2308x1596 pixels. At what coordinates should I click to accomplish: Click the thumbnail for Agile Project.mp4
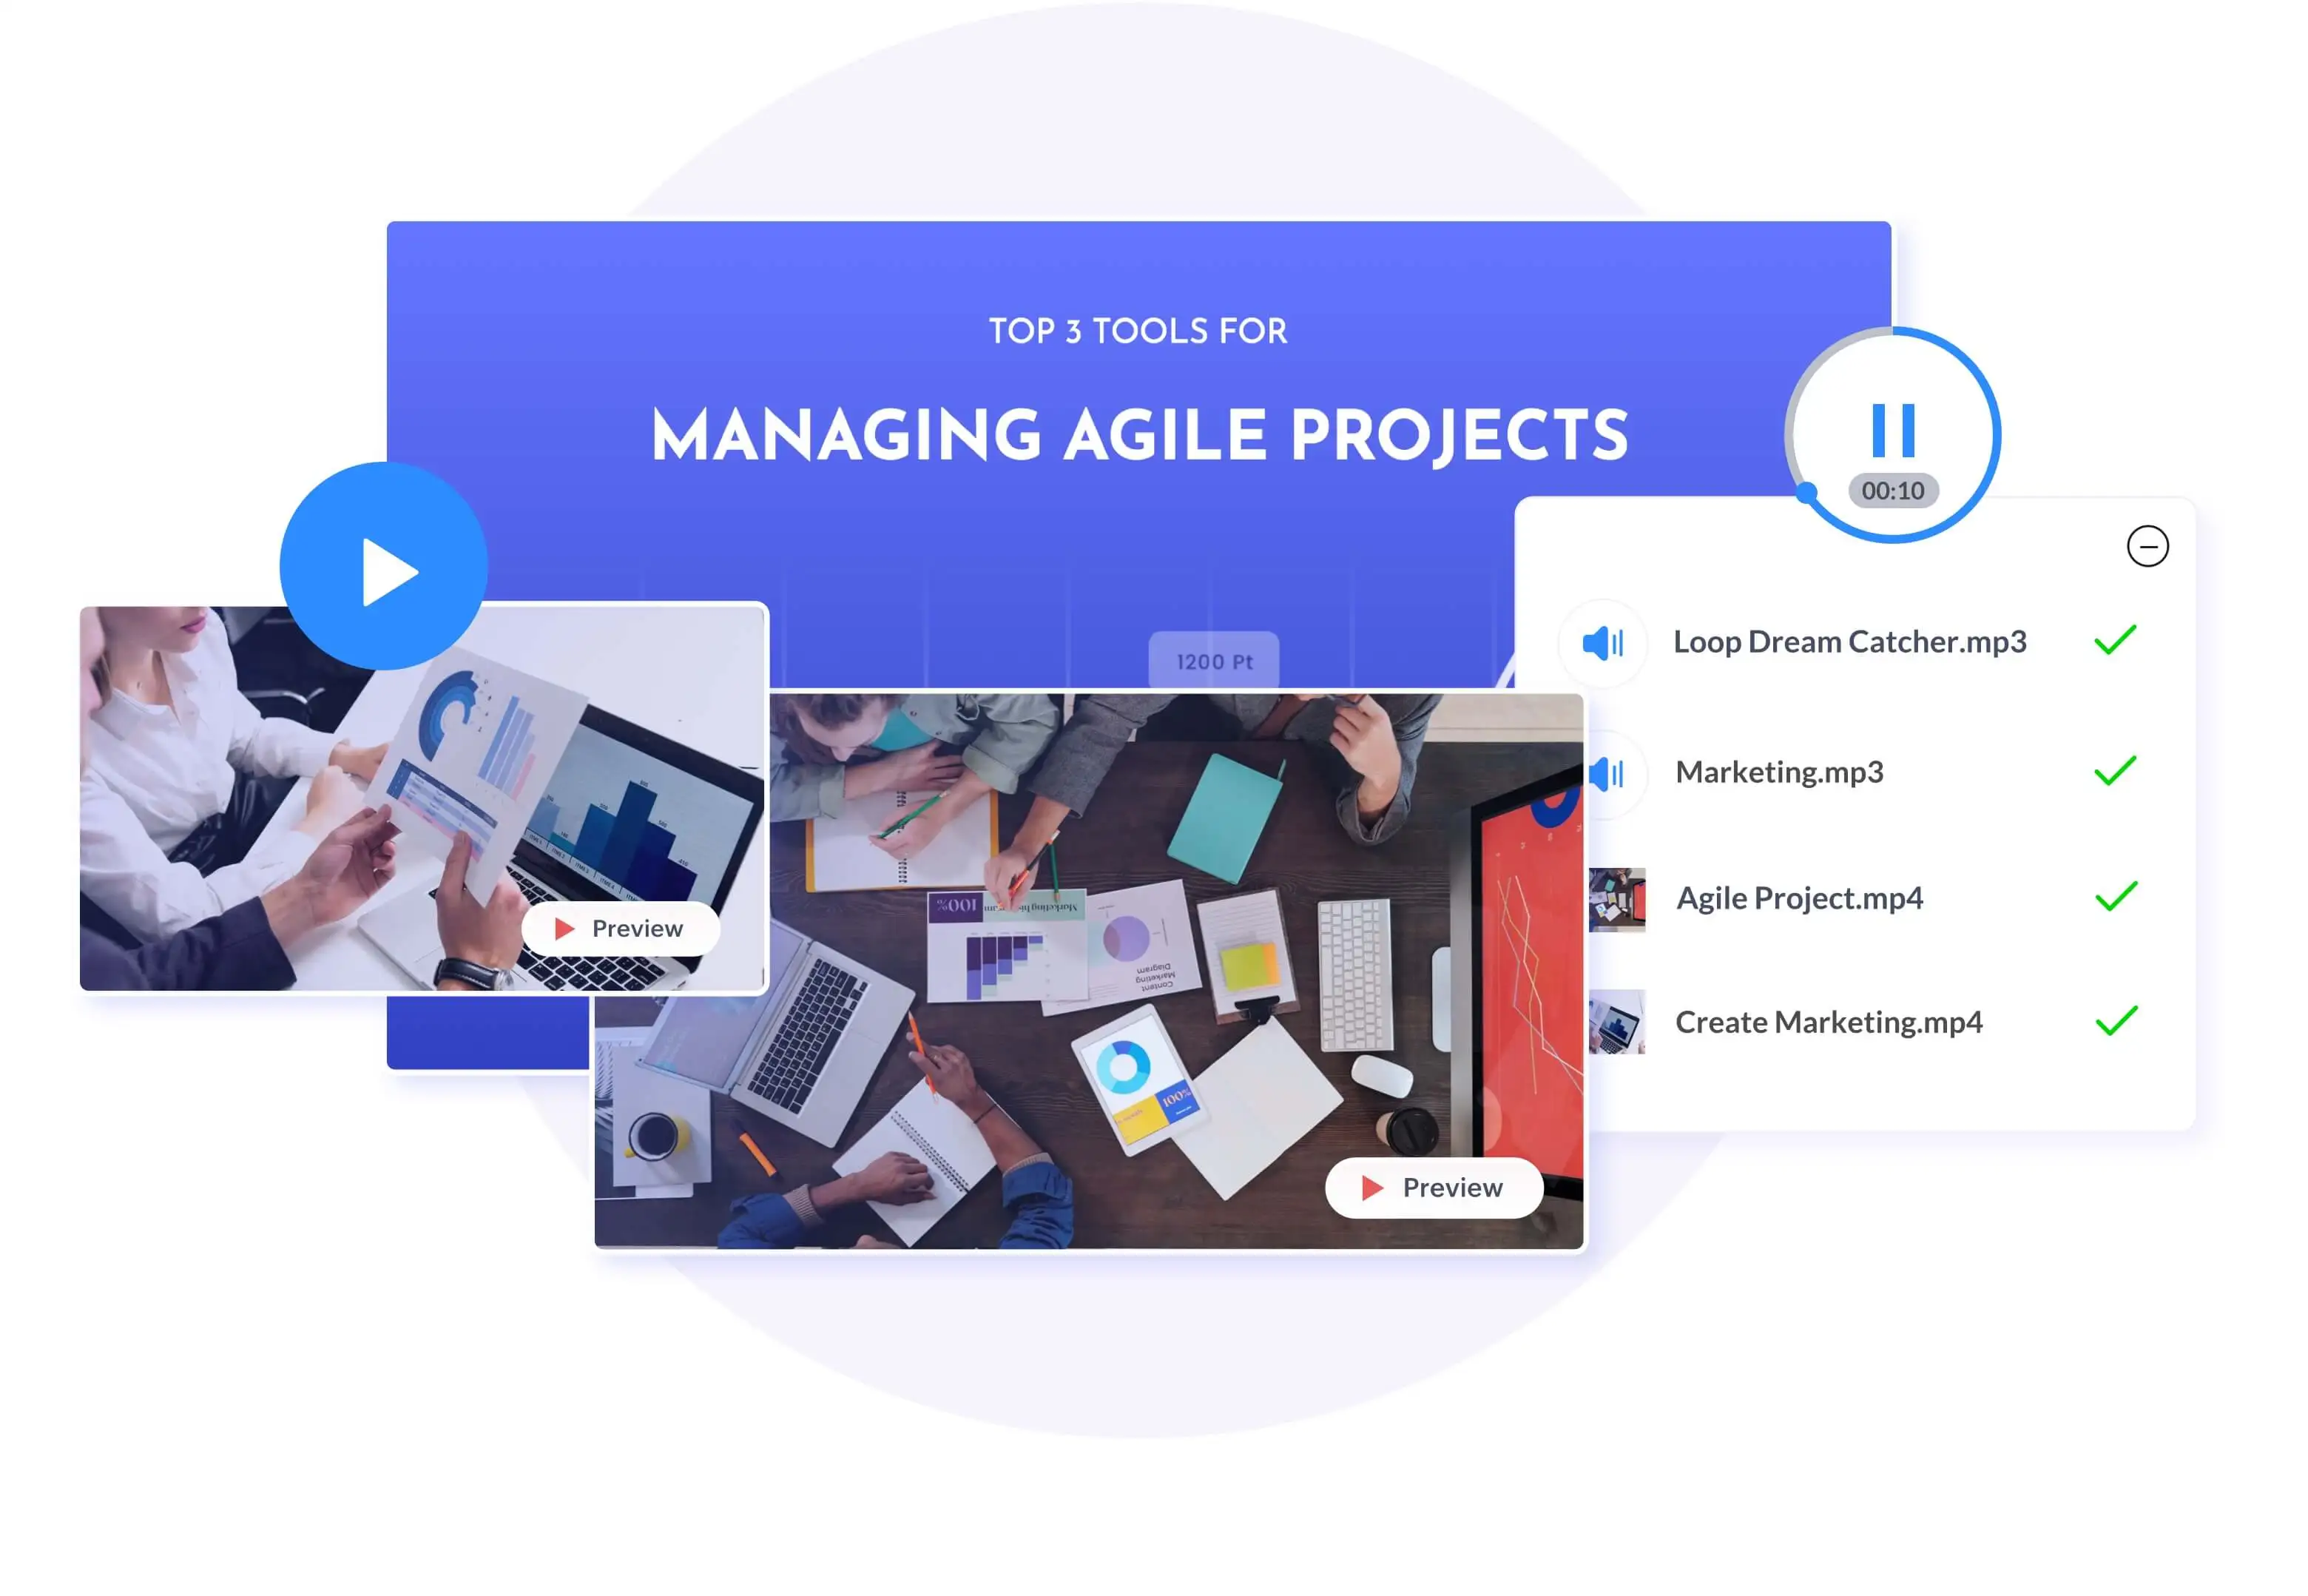(x=1616, y=896)
